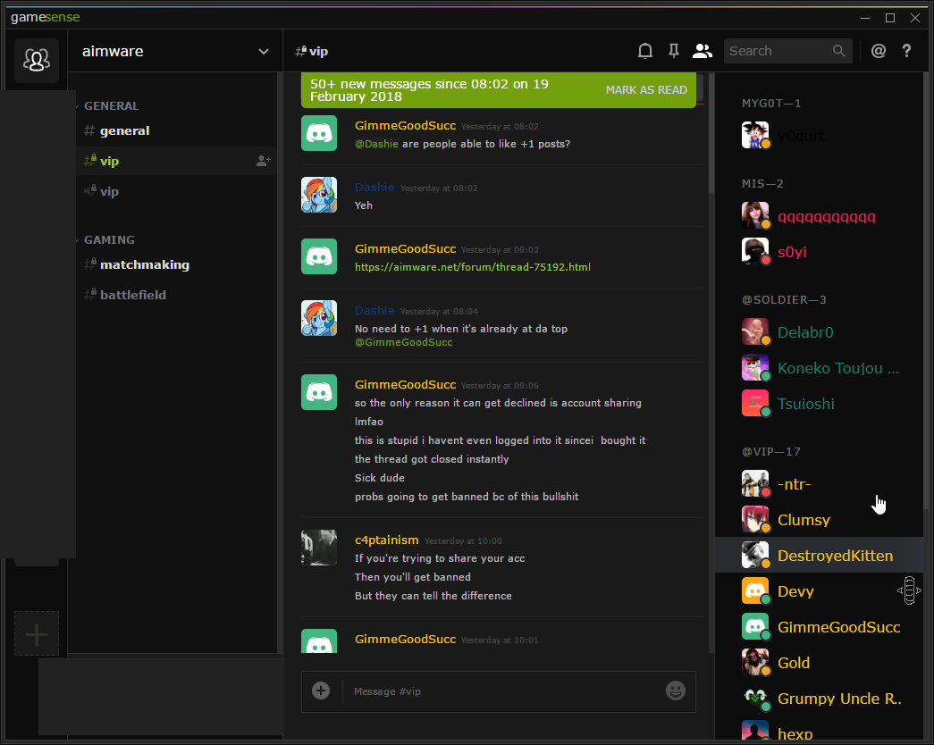Open notification settings bell icon

point(645,51)
